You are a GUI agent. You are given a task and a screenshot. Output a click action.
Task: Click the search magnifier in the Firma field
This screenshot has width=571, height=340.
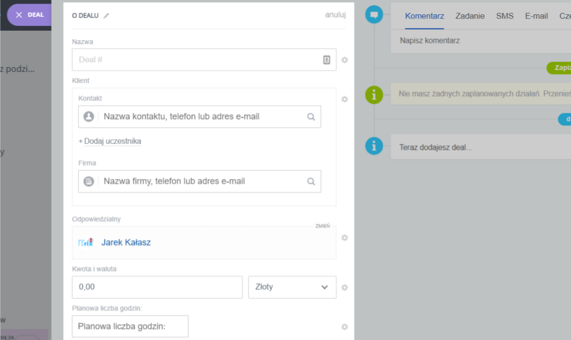point(311,181)
